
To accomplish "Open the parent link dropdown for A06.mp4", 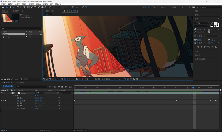I will [x=65, y=93].
